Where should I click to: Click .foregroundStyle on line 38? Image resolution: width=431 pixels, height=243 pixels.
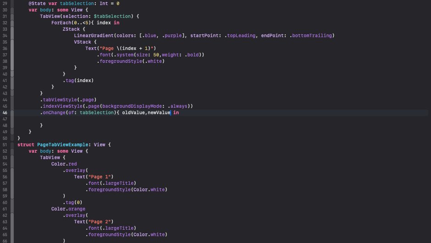pyautogui.click(x=119, y=61)
